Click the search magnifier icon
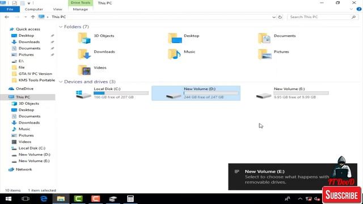 pyautogui.click(x=353, y=17)
